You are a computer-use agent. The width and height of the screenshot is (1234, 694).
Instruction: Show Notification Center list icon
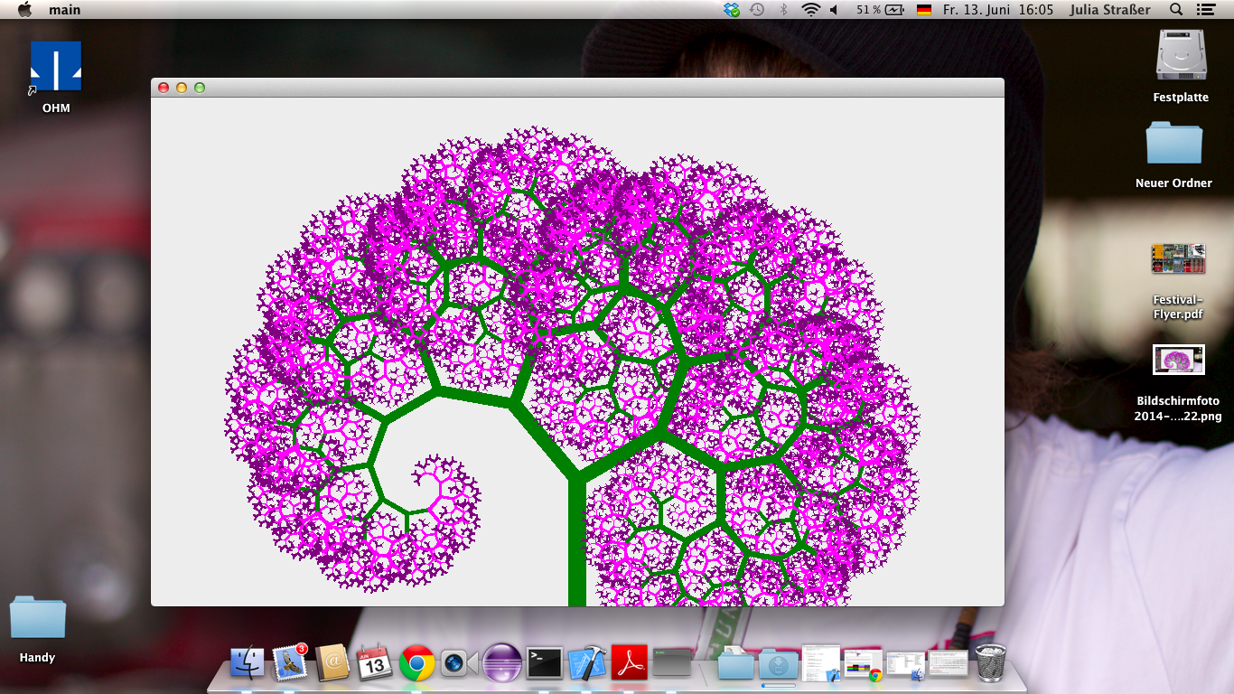1205,10
